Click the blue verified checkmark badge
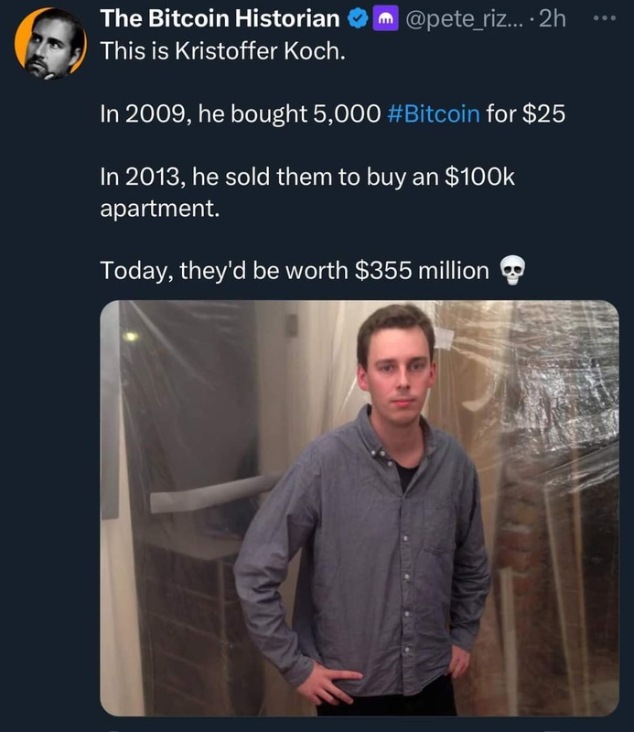The height and width of the screenshot is (732, 634). click(x=358, y=19)
